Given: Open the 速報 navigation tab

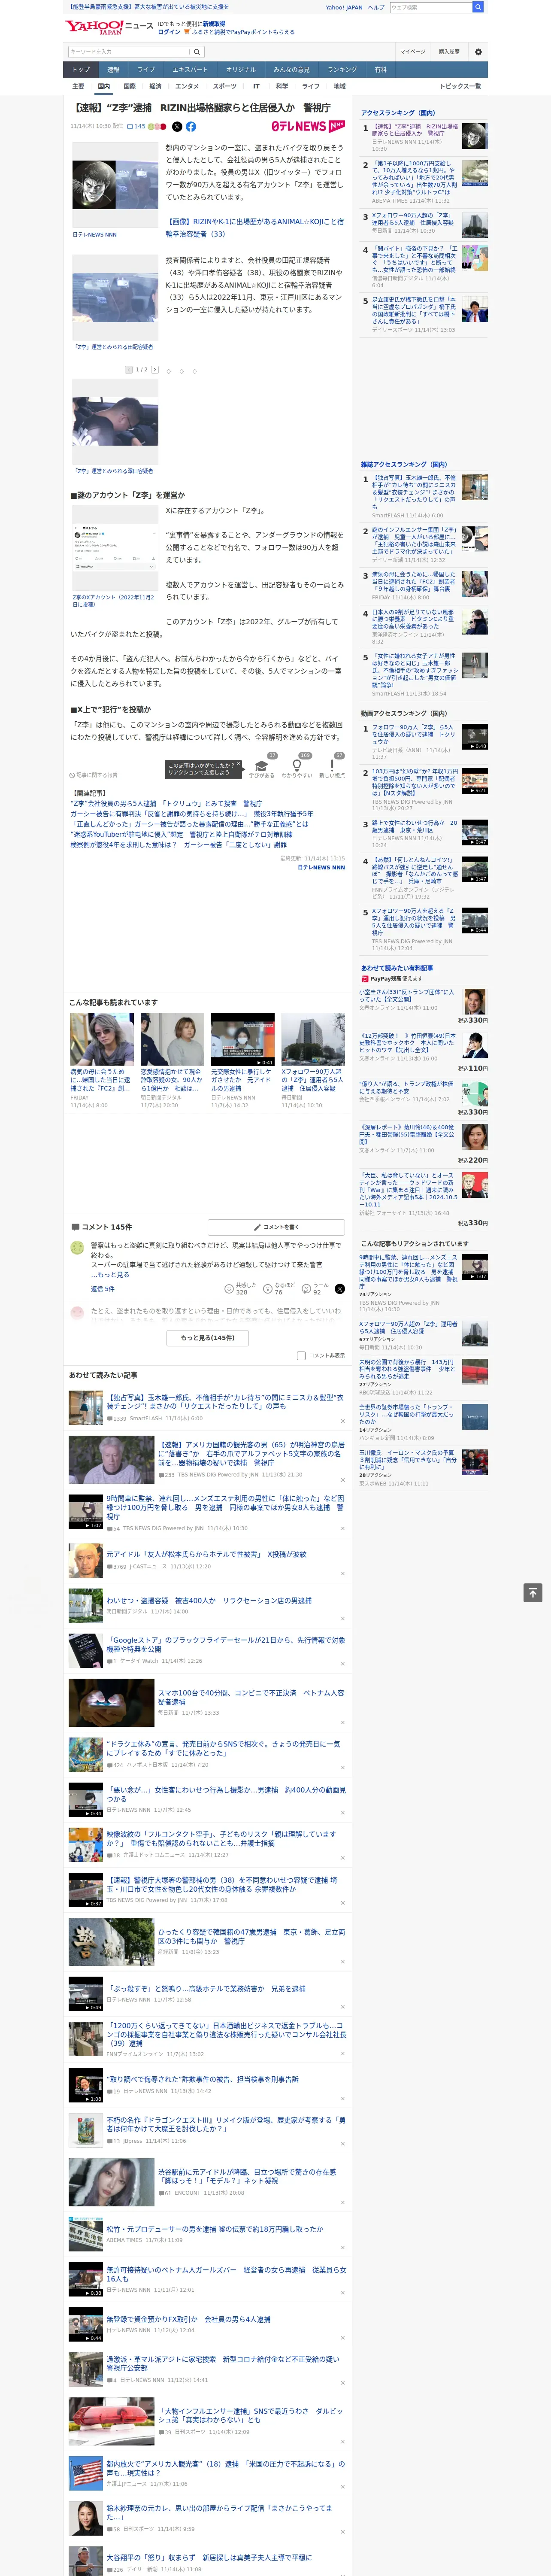Looking at the screenshot, I should (x=113, y=69).
